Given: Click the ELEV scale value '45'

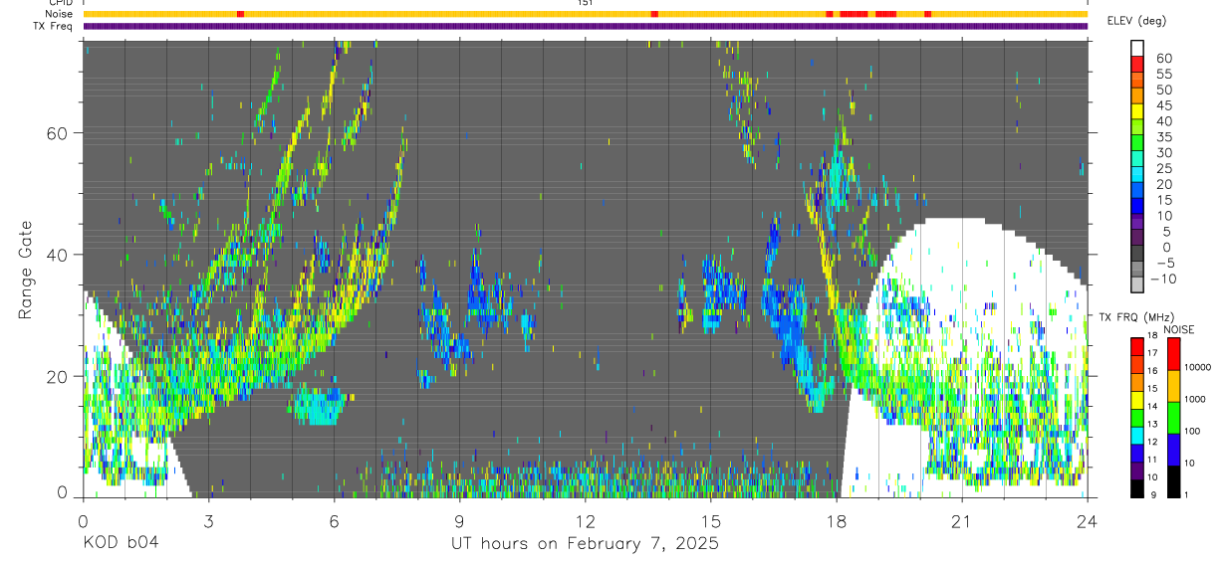Looking at the screenshot, I should click(1164, 105).
